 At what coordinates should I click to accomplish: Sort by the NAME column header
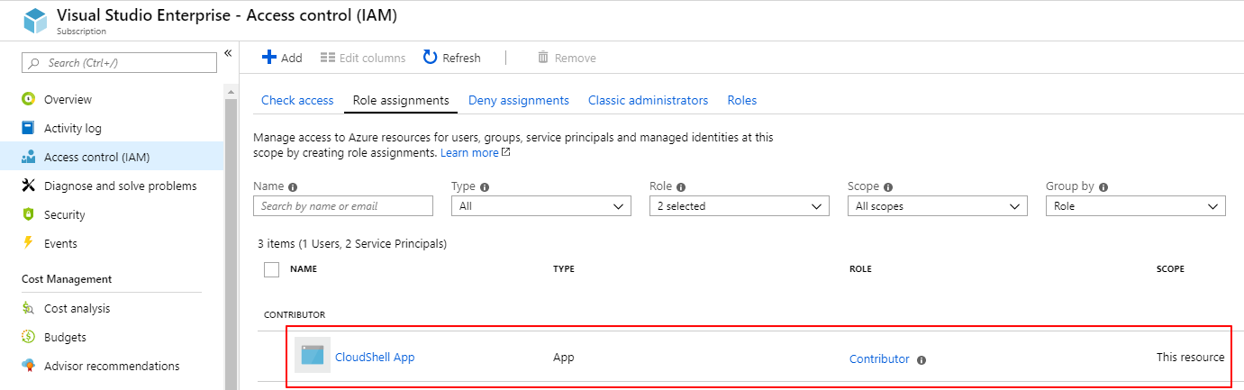pos(303,269)
